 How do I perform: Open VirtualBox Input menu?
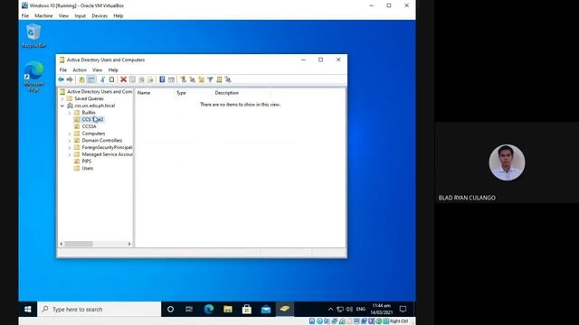[x=81, y=16]
